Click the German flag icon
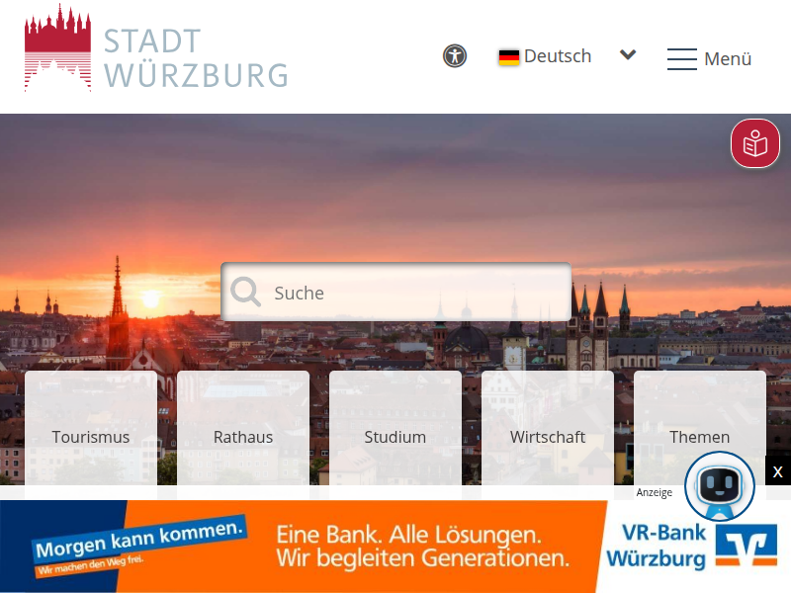Screen dimensions: 791x593 click(x=508, y=57)
